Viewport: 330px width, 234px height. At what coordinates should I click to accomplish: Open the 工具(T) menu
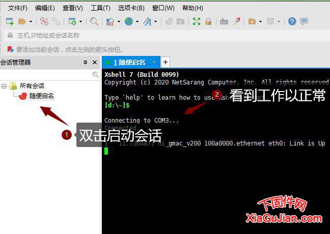click(x=100, y=8)
